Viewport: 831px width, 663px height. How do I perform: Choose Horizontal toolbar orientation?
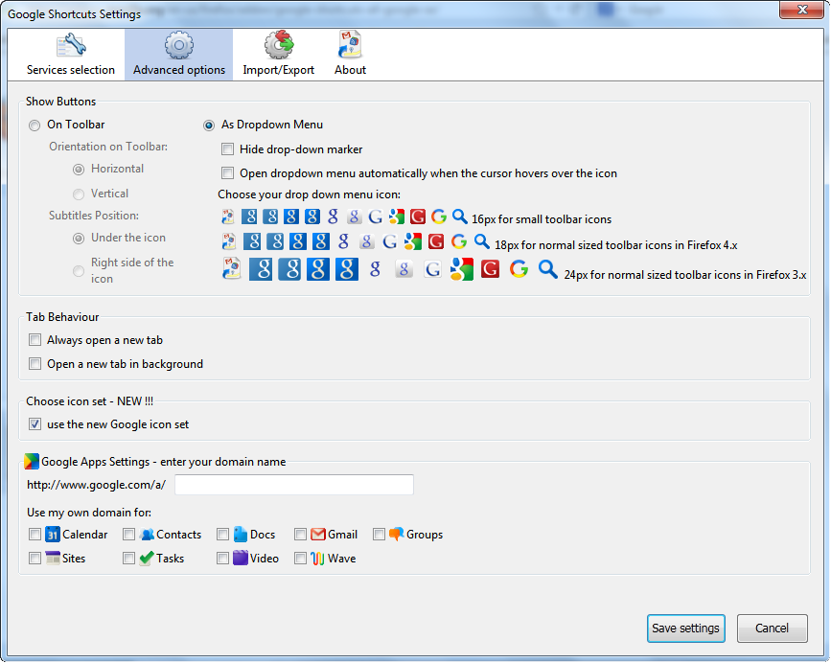[x=79, y=169]
